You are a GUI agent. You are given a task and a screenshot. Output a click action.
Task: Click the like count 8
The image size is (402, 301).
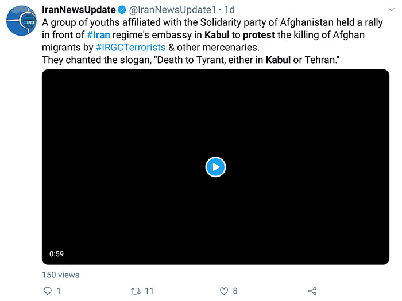235,291
